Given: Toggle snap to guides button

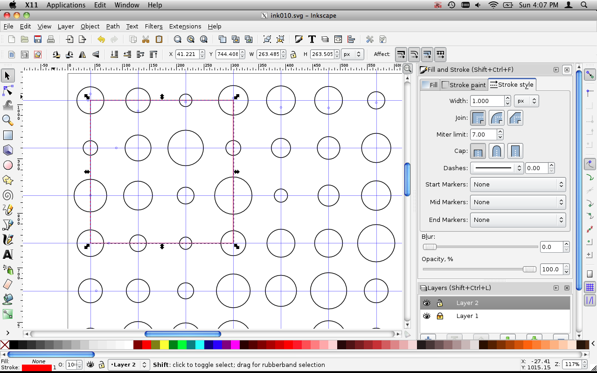Looking at the screenshot, I should point(590,300).
